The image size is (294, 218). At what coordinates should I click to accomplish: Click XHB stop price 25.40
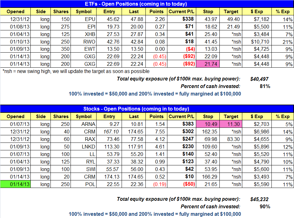click(x=211, y=34)
